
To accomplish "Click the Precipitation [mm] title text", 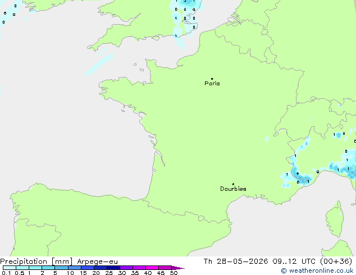I will click(x=36, y=262).
